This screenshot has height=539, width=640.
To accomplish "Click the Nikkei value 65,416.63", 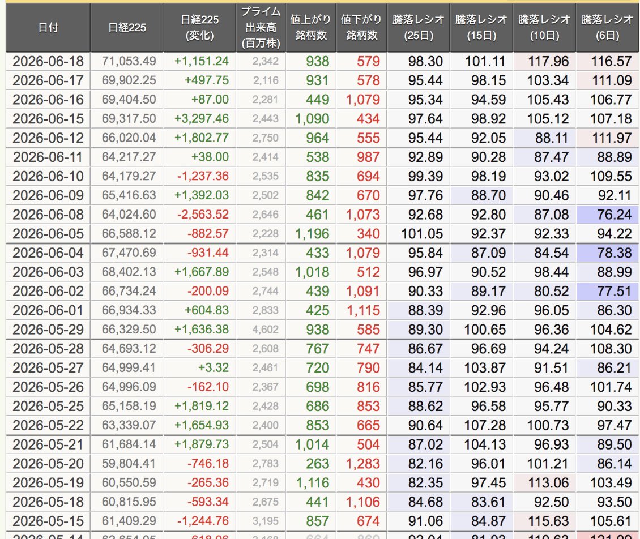I will (129, 195).
